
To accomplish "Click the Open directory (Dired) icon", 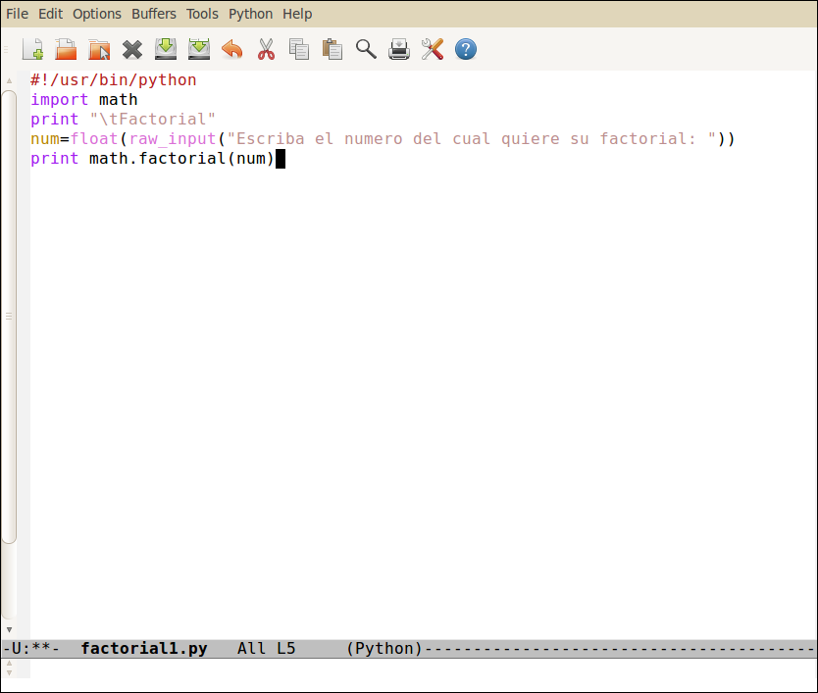I will (99, 50).
